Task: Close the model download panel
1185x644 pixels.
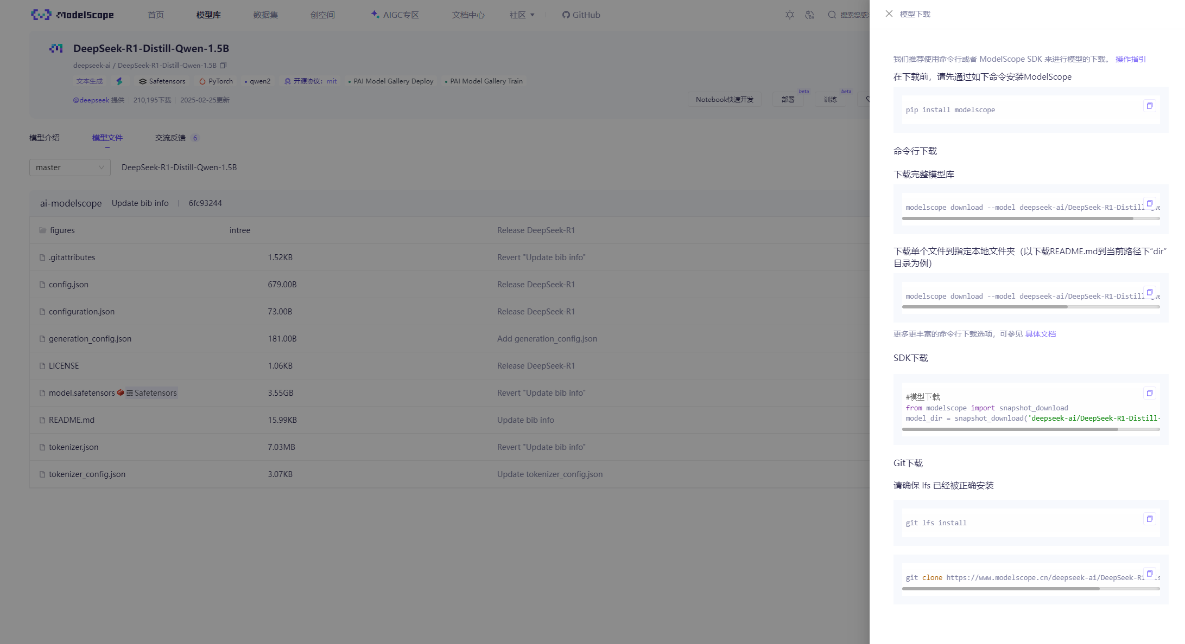Action: (x=889, y=14)
